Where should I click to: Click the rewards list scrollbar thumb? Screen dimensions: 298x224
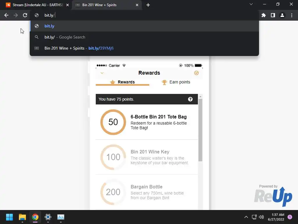tap(200, 130)
